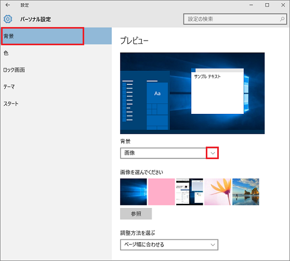Minimize the settings window
This screenshot has height=261, width=290.
coord(251,5)
